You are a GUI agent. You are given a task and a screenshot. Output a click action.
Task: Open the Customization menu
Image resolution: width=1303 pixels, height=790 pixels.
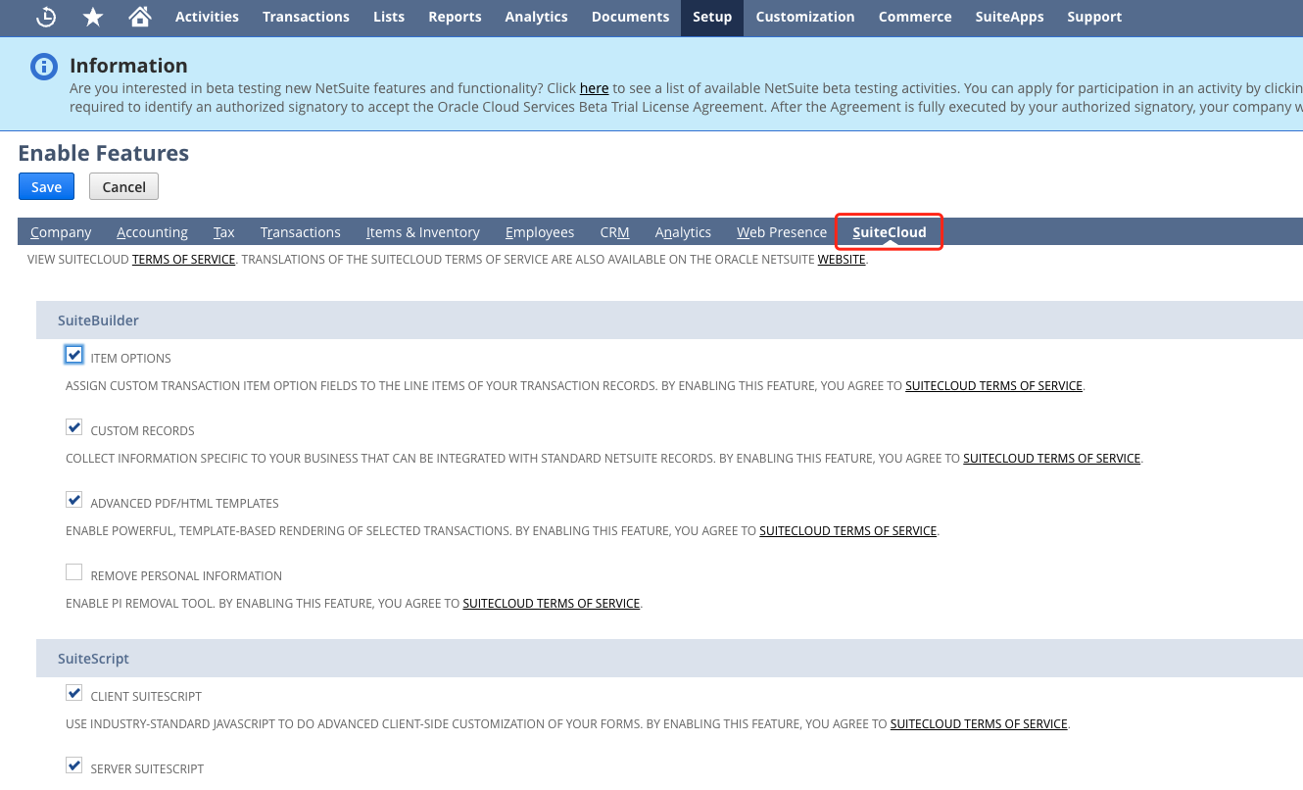805,17
